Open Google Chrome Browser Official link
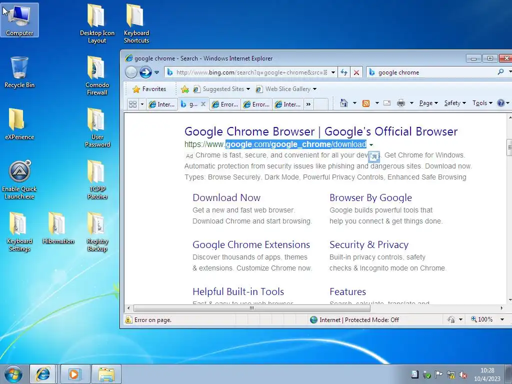 pos(321,131)
